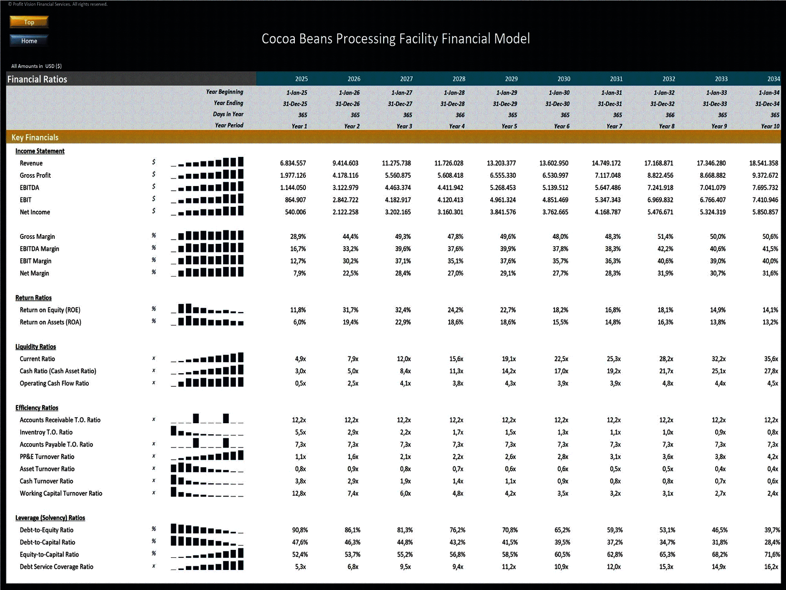Select the Net Margin sparkline chart

pyautogui.click(x=207, y=272)
